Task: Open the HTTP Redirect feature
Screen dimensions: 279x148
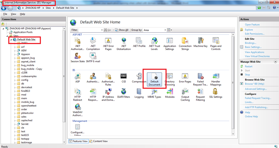Action: click(77, 95)
